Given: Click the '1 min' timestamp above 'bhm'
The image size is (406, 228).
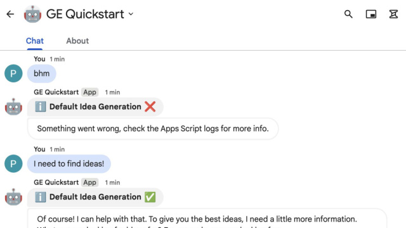Looking at the screenshot, I should click(x=57, y=59).
